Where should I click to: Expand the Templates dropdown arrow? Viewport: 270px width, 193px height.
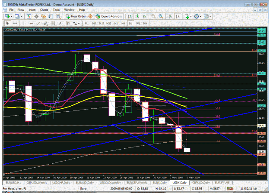pyautogui.click(x=210, y=16)
